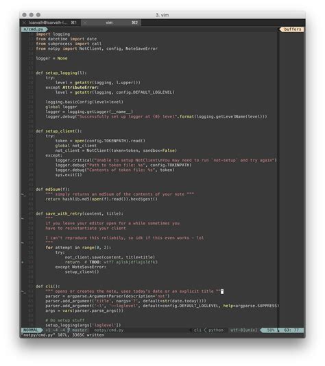Click the notpy/cmd.py filename in the status line
Image resolution: width=325 pixels, height=366 pixels.
108,330
